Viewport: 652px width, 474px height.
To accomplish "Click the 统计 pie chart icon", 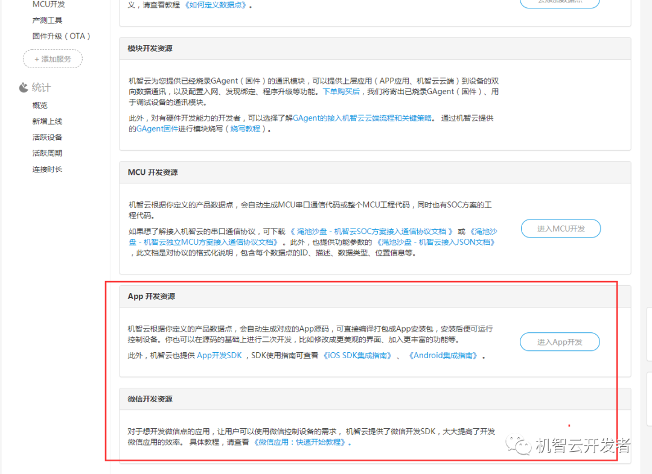I will [24, 87].
